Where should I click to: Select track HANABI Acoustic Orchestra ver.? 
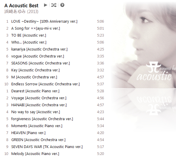pos(54,105)
